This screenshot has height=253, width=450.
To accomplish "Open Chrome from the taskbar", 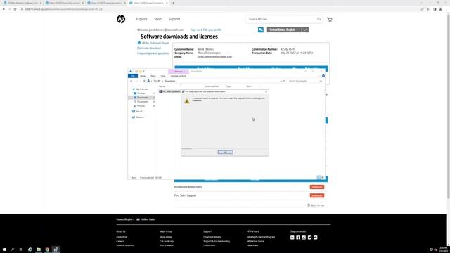I will tap(47, 249).
